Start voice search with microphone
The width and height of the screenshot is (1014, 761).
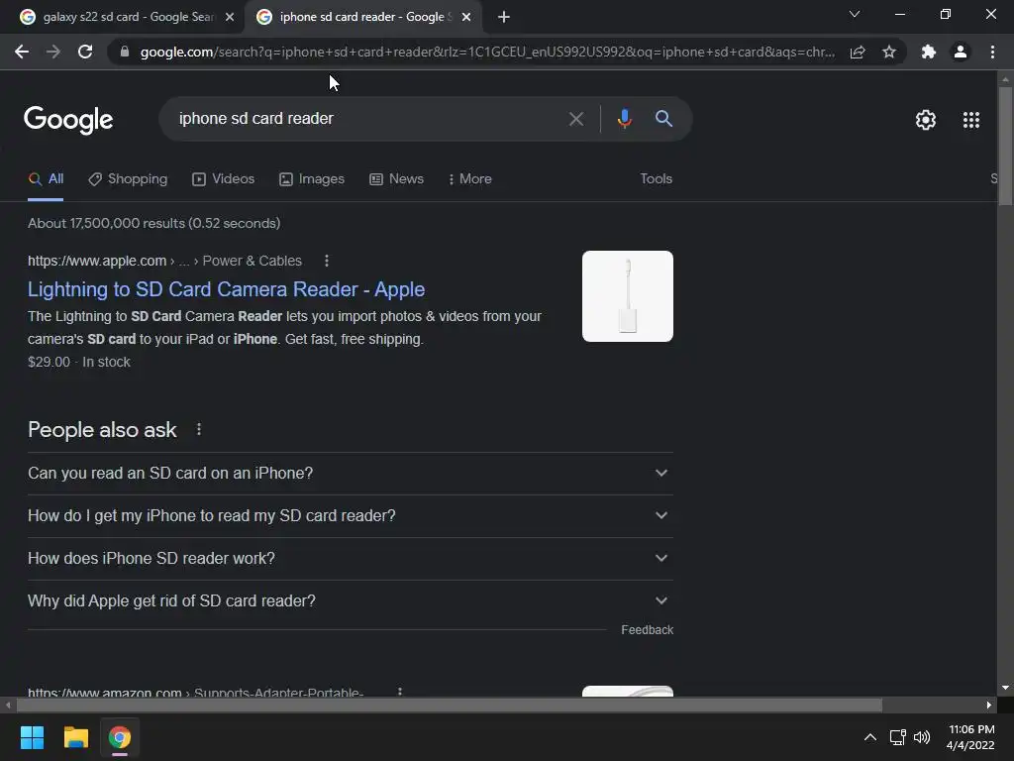(x=624, y=119)
